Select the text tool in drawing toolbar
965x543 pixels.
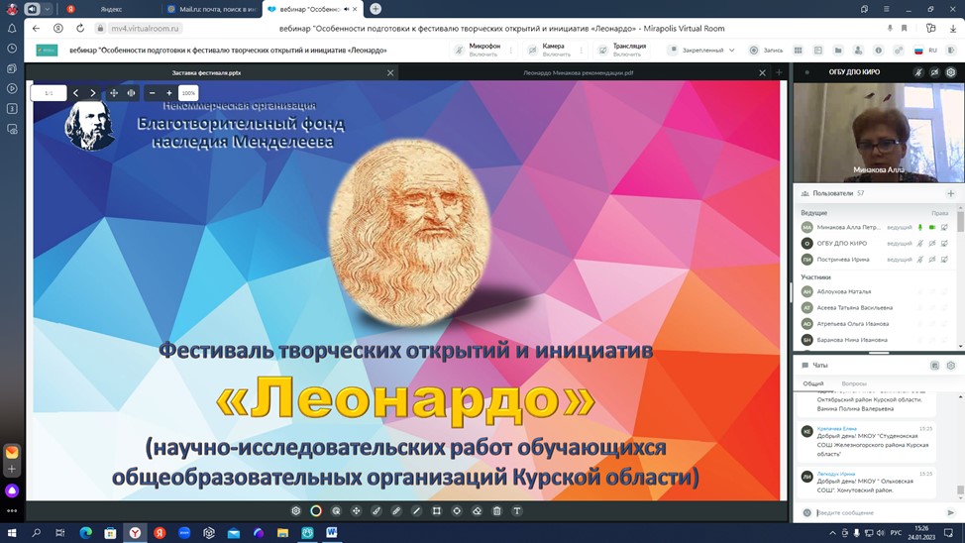(517, 511)
